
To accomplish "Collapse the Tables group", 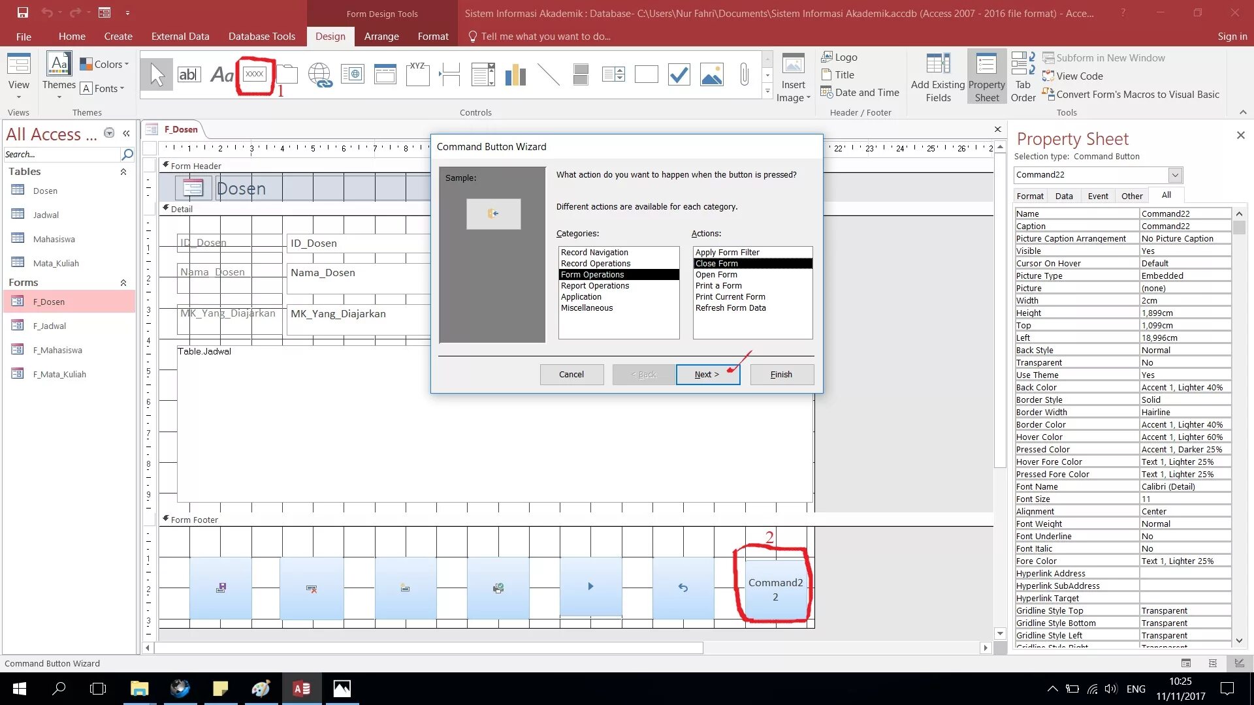I will click(123, 172).
